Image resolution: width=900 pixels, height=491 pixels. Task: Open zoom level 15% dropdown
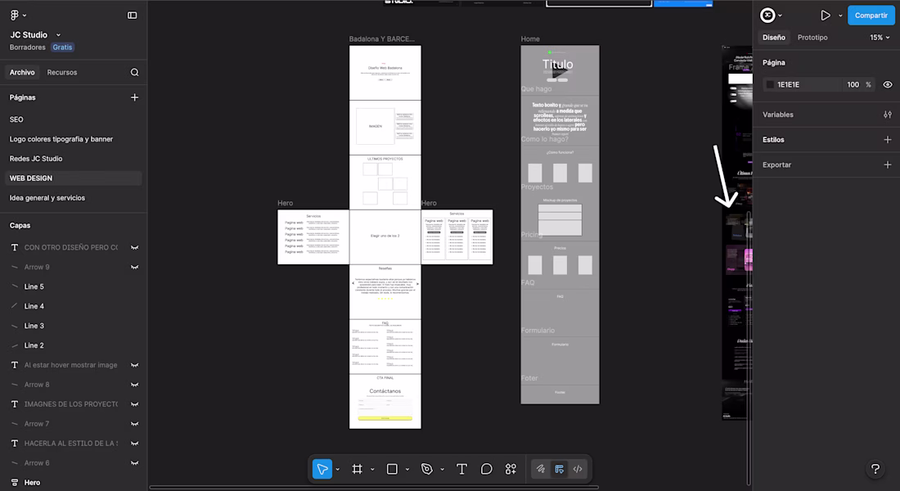pyautogui.click(x=880, y=38)
